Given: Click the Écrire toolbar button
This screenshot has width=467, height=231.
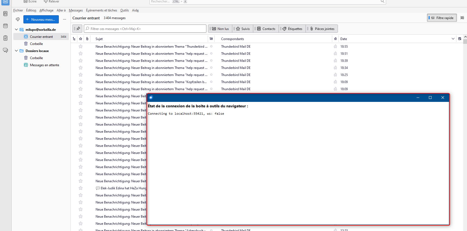Looking at the screenshot, I should (30, 2).
